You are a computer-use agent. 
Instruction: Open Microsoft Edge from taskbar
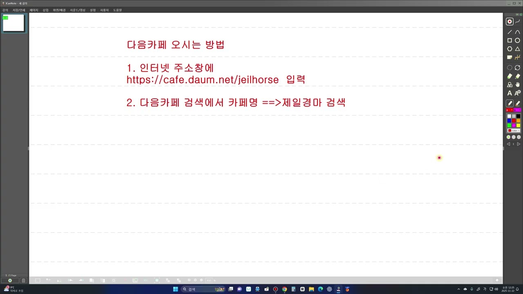tap(320, 289)
